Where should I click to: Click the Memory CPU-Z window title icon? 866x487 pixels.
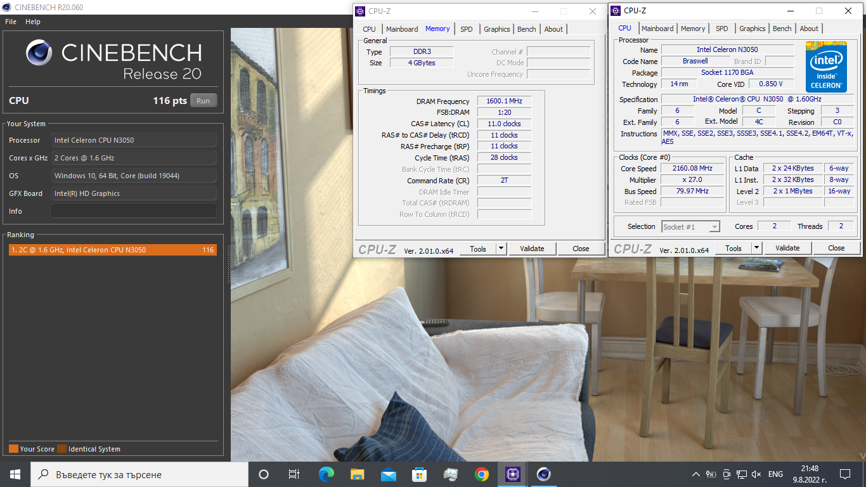[360, 11]
